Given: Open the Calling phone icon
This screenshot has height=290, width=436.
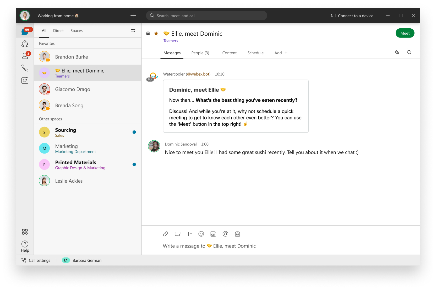Looking at the screenshot, I should tap(25, 68).
